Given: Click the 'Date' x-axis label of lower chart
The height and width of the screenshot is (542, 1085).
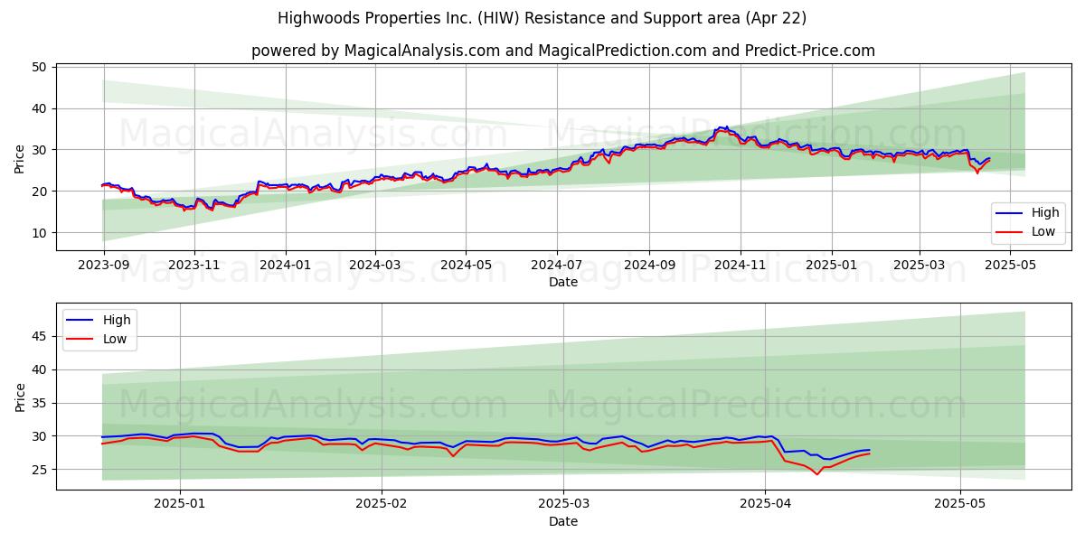Looking at the screenshot, I should click(563, 521).
